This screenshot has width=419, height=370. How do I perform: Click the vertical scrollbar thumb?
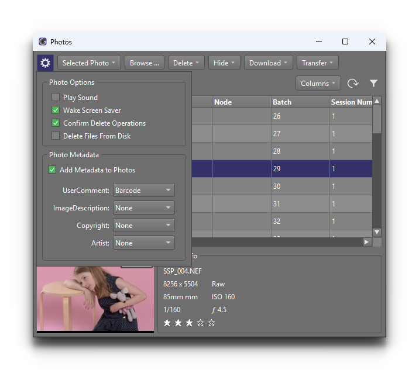point(377,119)
